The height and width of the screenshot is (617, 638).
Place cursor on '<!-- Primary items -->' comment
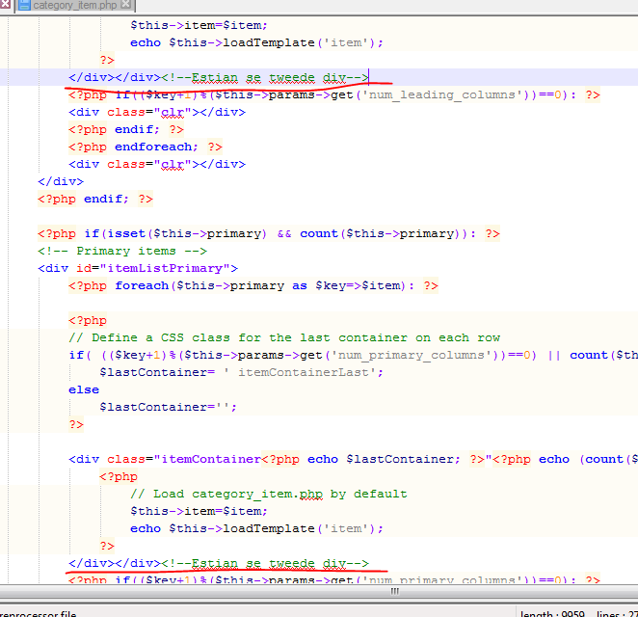(122, 251)
